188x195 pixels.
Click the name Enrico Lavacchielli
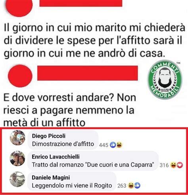click(56, 157)
